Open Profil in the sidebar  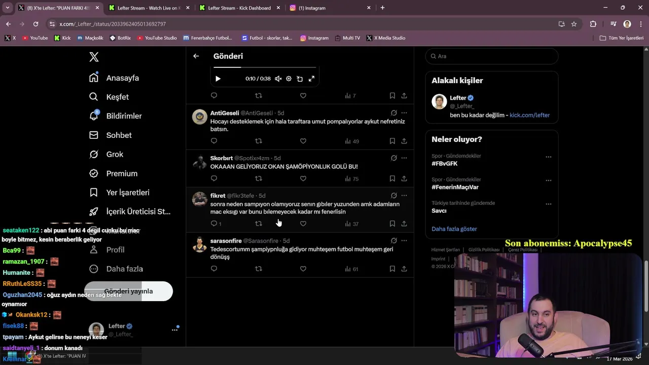[107, 250]
